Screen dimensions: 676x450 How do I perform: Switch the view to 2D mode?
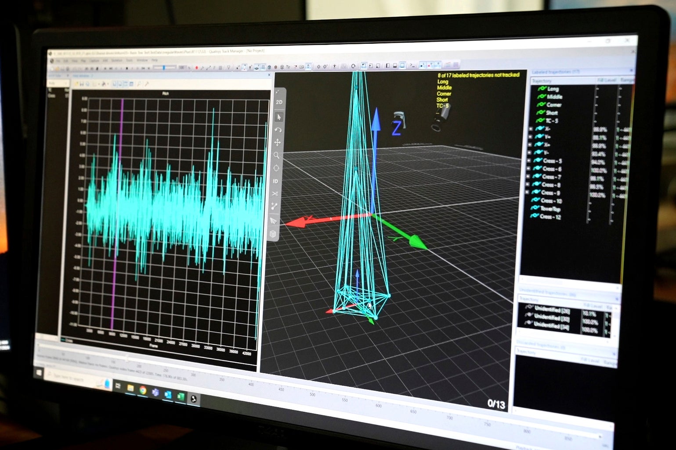click(x=279, y=102)
